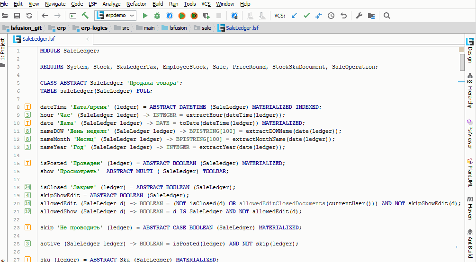Screen dimensions: 476x262
Task: Click the Search Everywhere magnifier icon
Action: tap(387, 16)
